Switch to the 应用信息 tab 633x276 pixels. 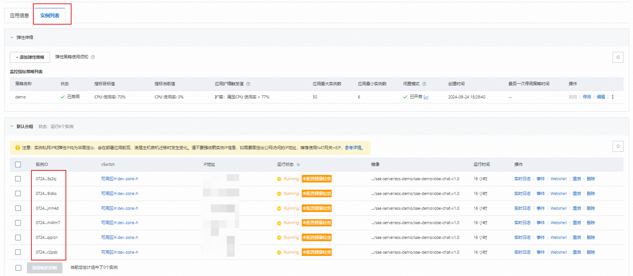[19, 16]
